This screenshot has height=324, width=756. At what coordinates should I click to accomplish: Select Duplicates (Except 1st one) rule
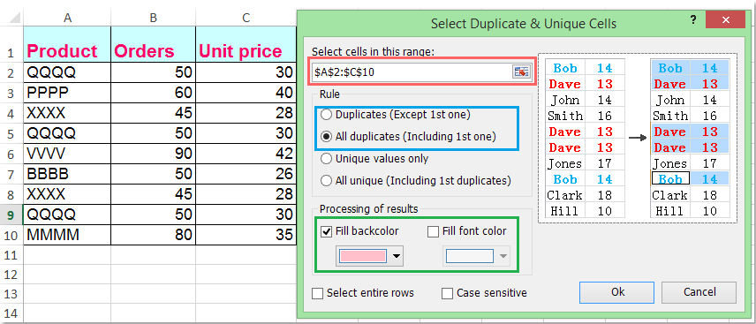pyautogui.click(x=327, y=116)
